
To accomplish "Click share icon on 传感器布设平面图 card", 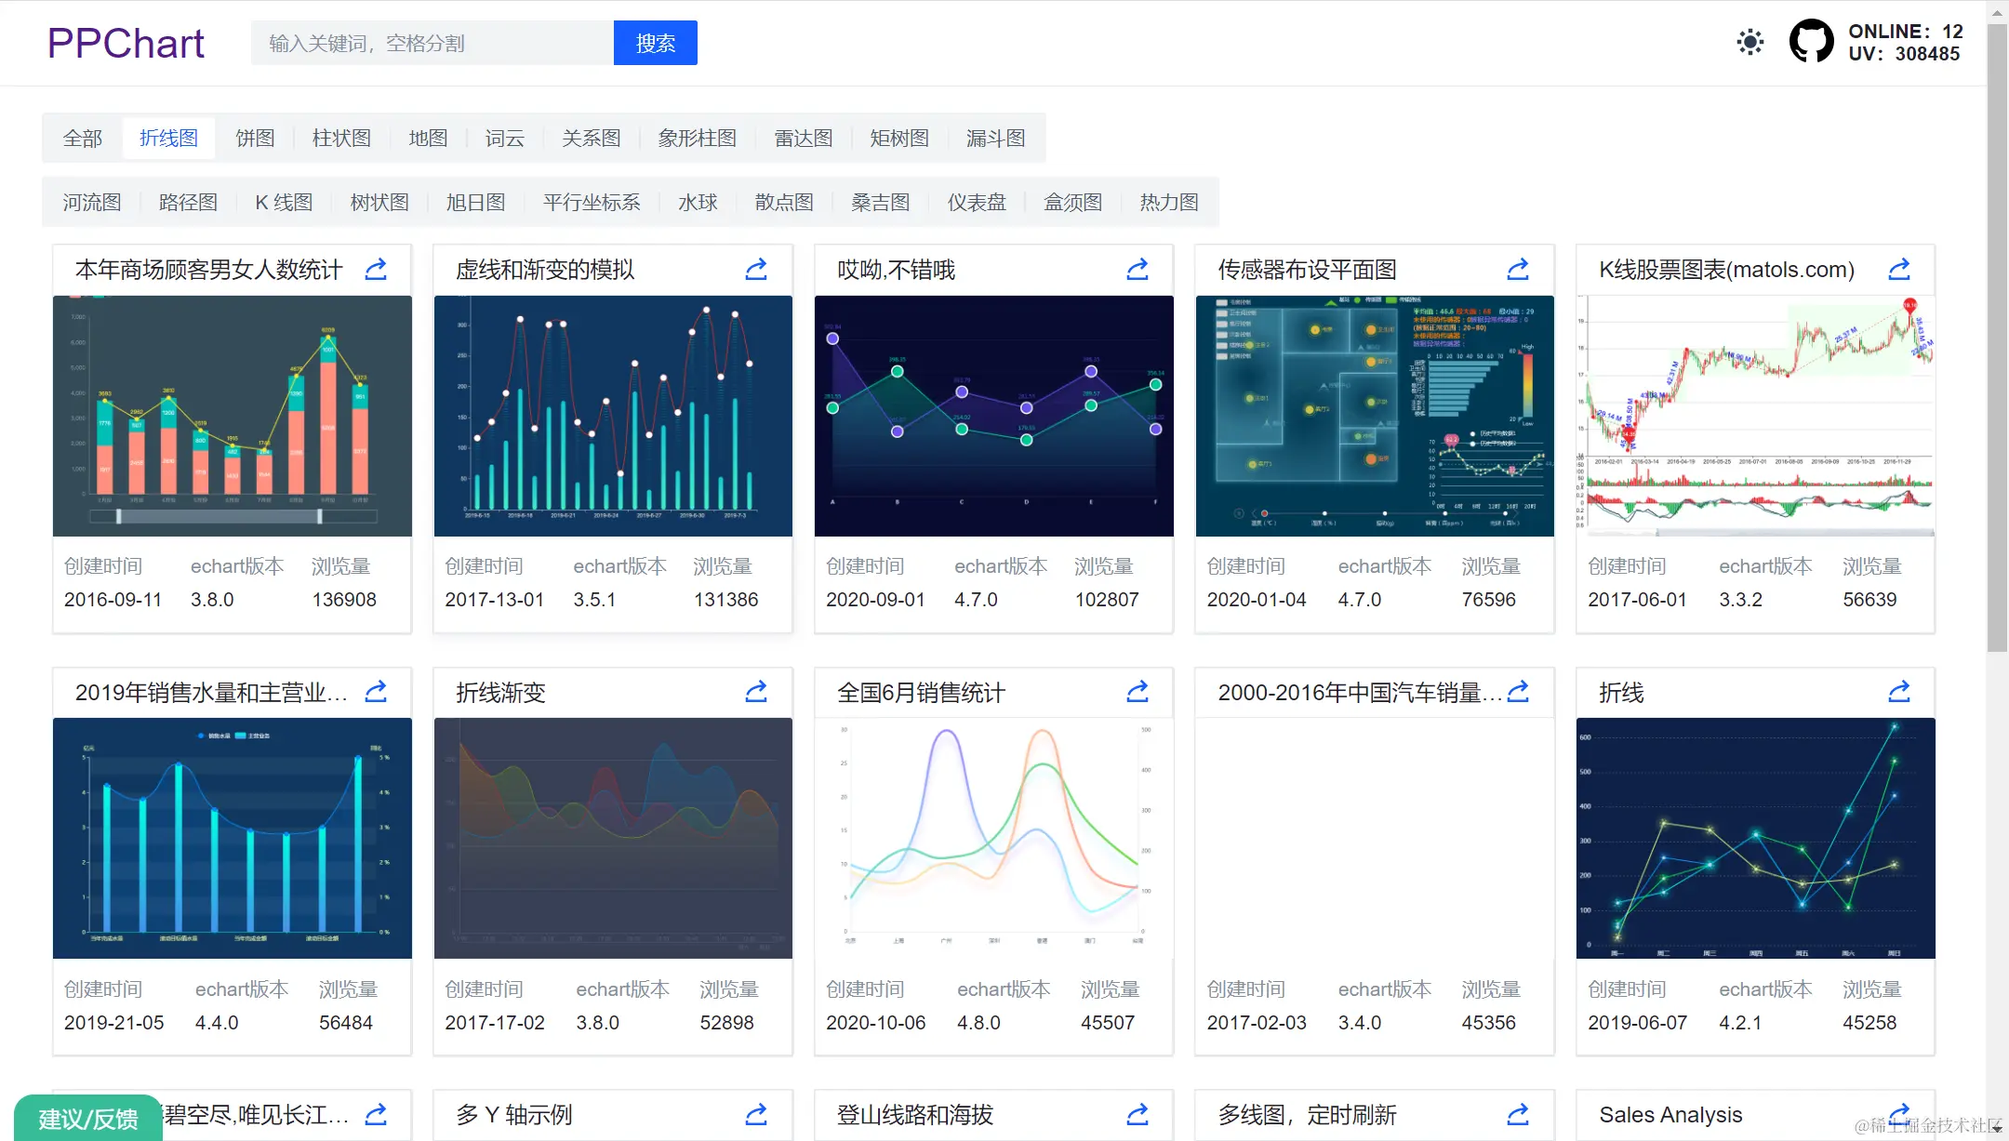I will pyautogui.click(x=1518, y=270).
